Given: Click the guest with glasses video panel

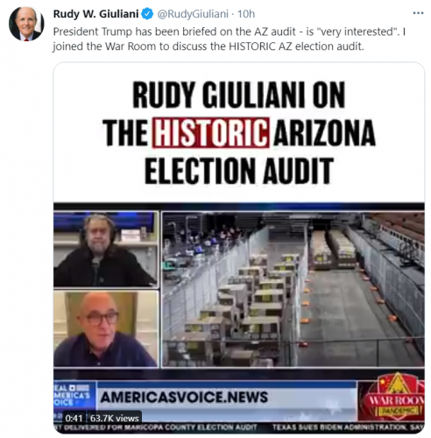Looking at the screenshot, I should (x=106, y=328).
